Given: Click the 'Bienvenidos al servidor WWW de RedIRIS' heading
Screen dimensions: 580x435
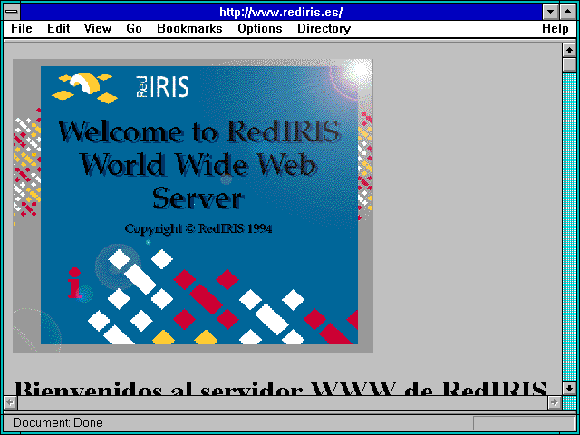Looking at the screenshot, I should pos(280,387).
